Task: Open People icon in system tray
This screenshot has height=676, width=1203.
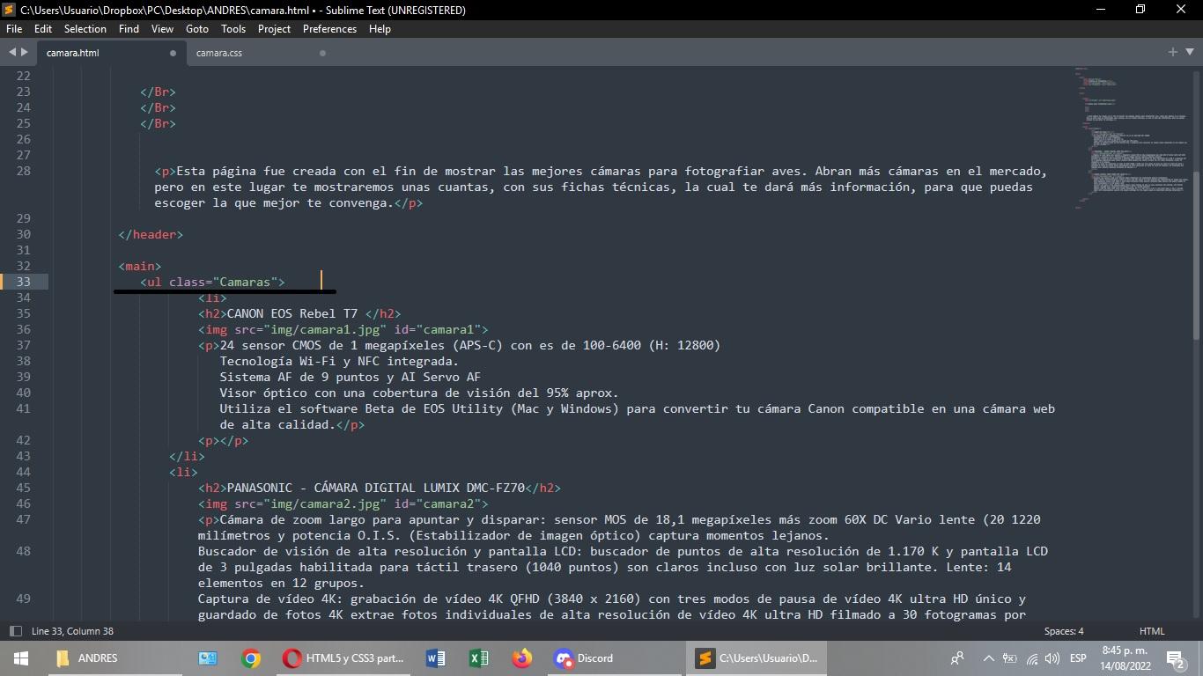Action: (x=957, y=658)
